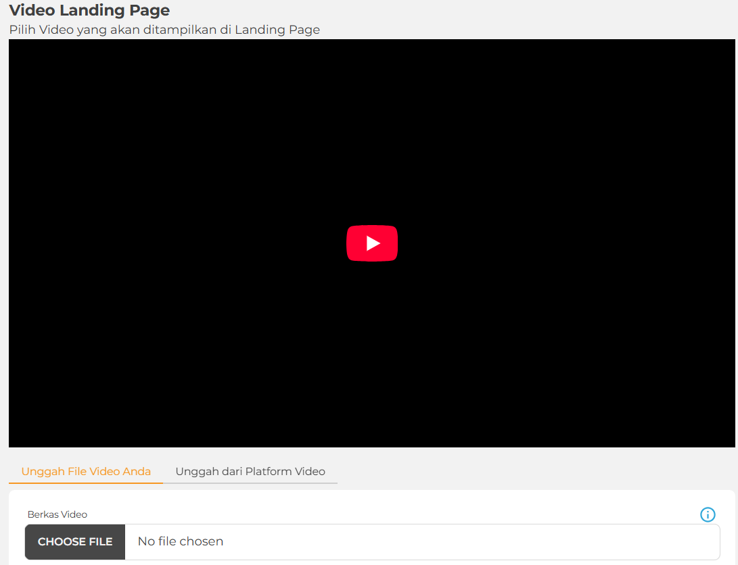Select the video platform upload option
The width and height of the screenshot is (738, 565).
coord(250,472)
